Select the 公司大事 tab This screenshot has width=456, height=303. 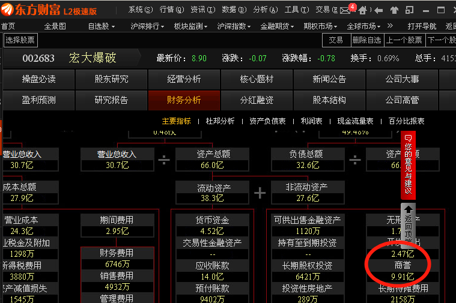(x=402, y=79)
